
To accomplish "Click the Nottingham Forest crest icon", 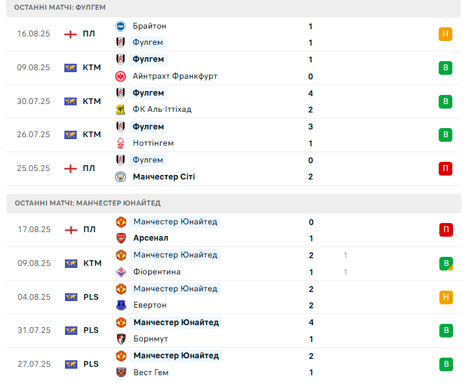I will coord(120,143).
